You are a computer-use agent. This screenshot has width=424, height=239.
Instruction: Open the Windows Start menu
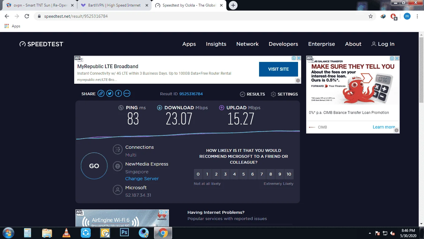[8, 233]
